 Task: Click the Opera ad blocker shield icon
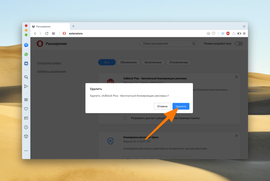(x=110, y=141)
